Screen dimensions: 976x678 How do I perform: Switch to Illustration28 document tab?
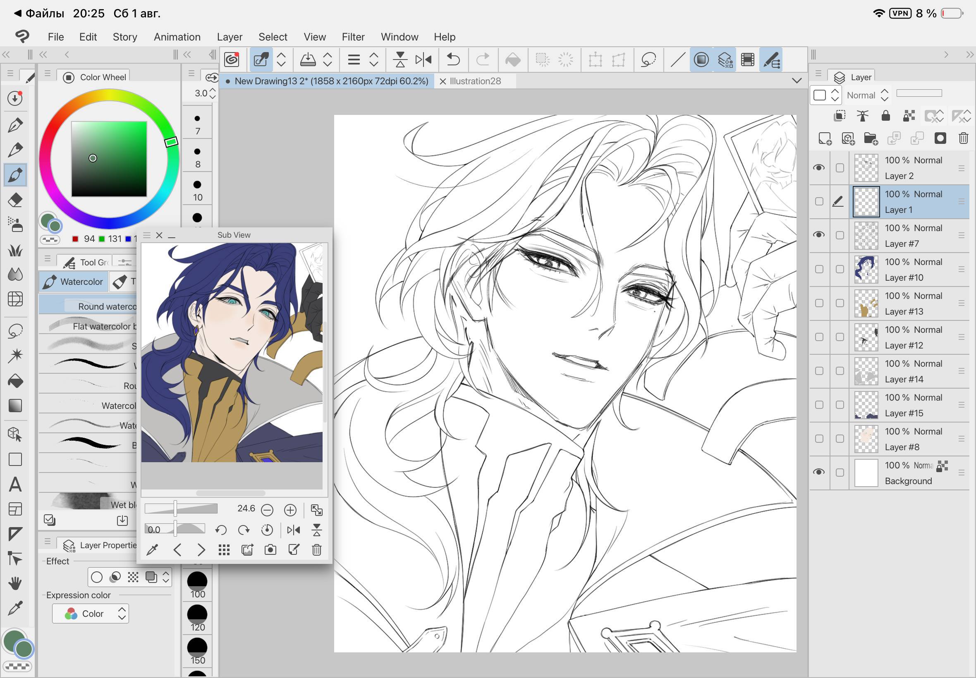(x=475, y=81)
